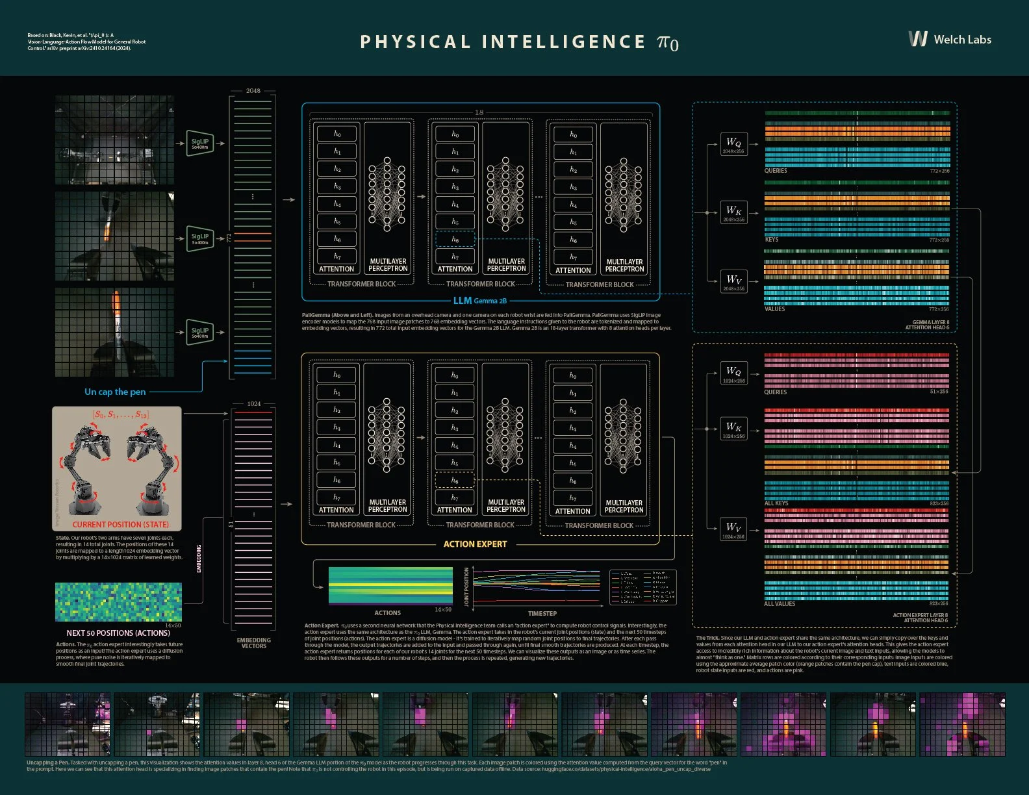1029x795 pixels.
Task: Click the 'PHYSICAL INTELLIGENCE π0' title
Action: (520, 42)
